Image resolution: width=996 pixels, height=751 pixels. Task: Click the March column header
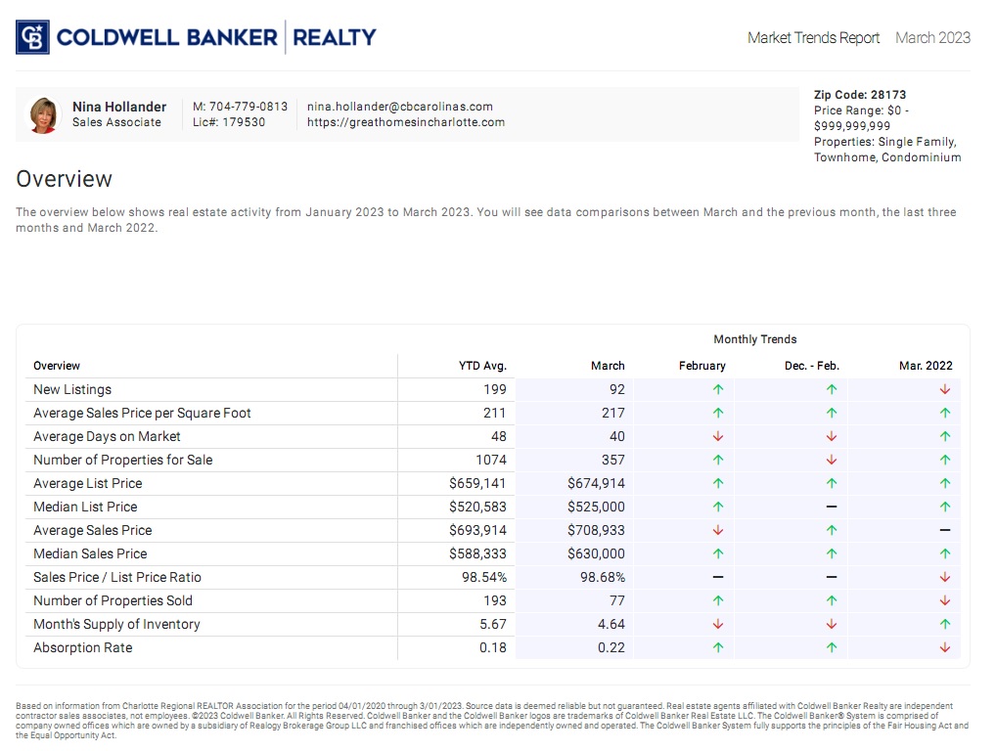(608, 365)
